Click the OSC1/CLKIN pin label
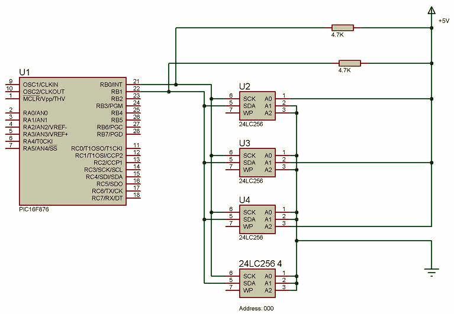The width and height of the screenshot is (454, 314). click(x=40, y=85)
